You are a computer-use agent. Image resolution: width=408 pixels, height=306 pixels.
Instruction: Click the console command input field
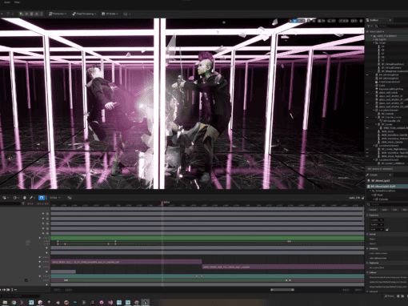click(20, 296)
